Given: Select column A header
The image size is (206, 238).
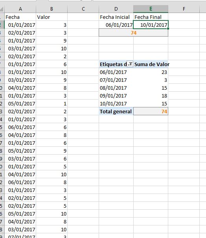Looking at the screenshot, I should click(20, 9).
